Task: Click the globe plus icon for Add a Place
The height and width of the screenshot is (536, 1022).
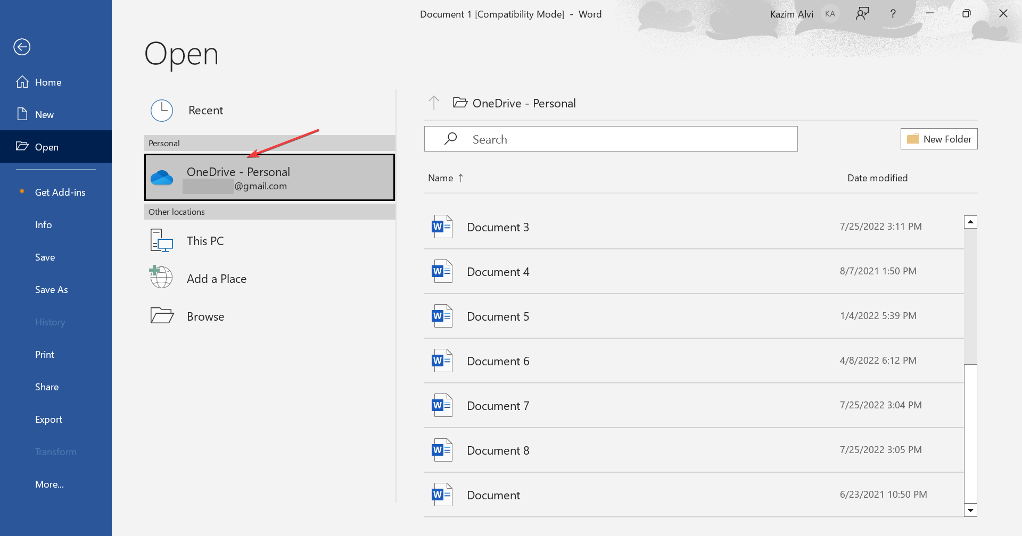Action: (161, 277)
